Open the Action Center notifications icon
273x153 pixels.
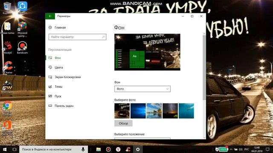click(267, 149)
